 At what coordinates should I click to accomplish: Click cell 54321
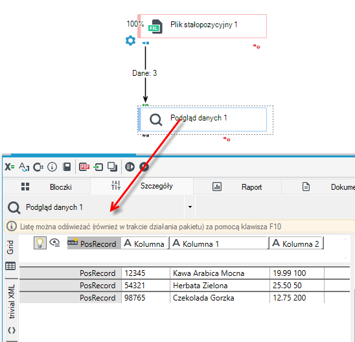point(146,286)
